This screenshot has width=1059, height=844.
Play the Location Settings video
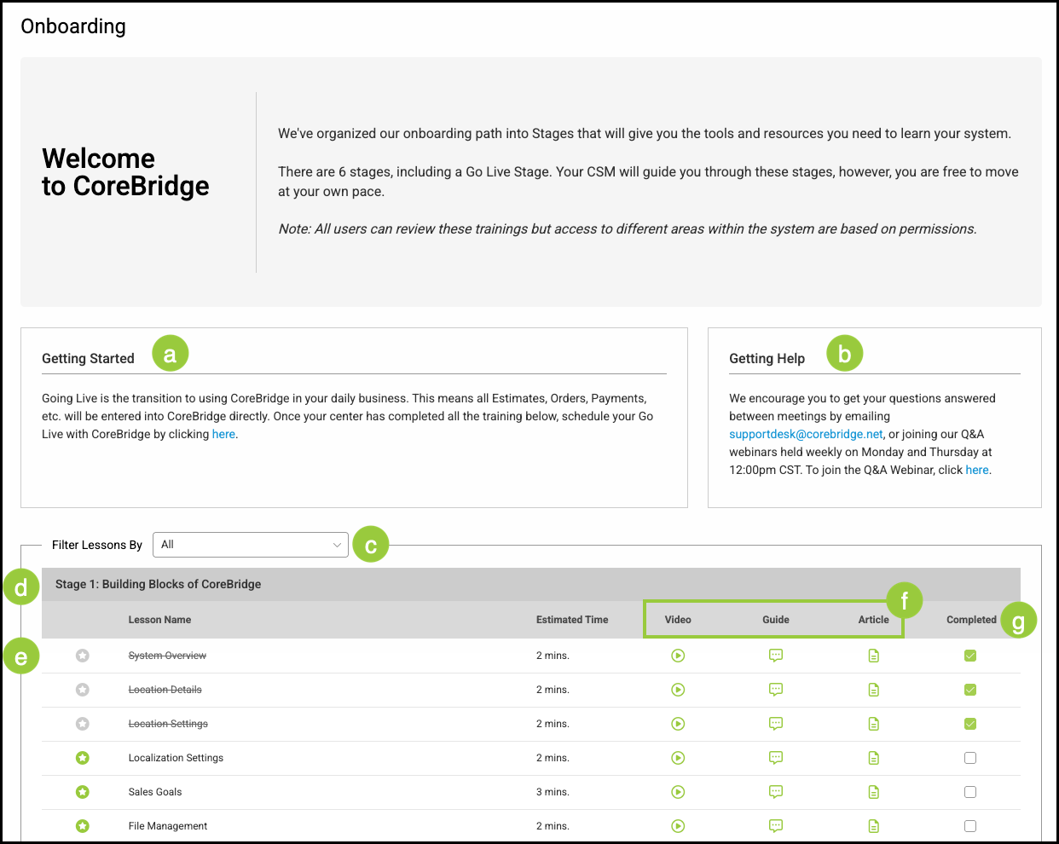point(678,724)
